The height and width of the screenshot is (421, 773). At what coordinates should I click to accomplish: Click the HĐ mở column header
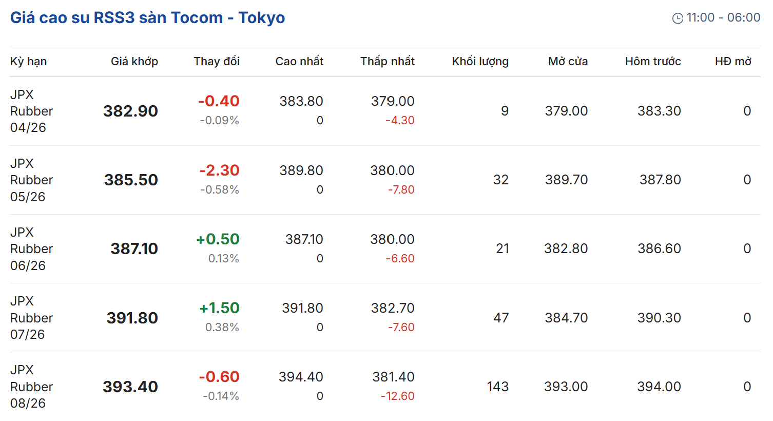[733, 62]
